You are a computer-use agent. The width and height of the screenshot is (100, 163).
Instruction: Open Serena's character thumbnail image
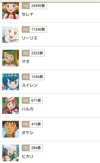(x=11, y=11)
